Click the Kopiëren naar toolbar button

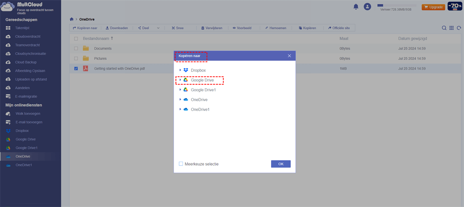coord(85,28)
